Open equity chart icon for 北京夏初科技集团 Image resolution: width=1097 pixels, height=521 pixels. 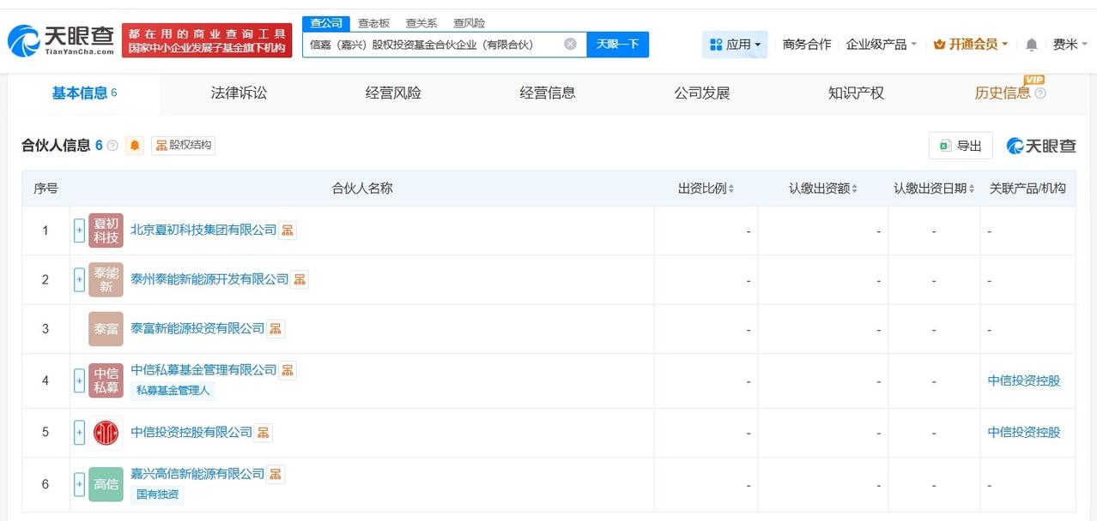(x=288, y=230)
